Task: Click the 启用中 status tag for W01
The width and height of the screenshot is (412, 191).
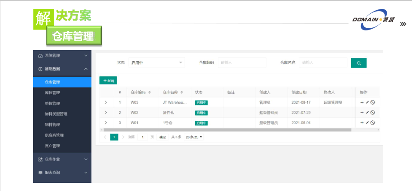Action: click(x=201, y=123)
